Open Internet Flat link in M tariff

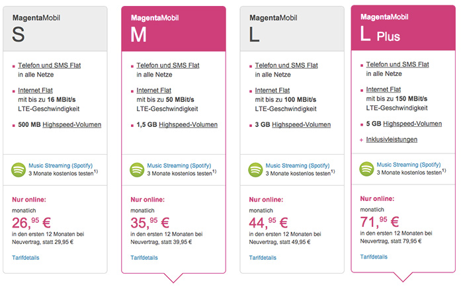point(154,91)
